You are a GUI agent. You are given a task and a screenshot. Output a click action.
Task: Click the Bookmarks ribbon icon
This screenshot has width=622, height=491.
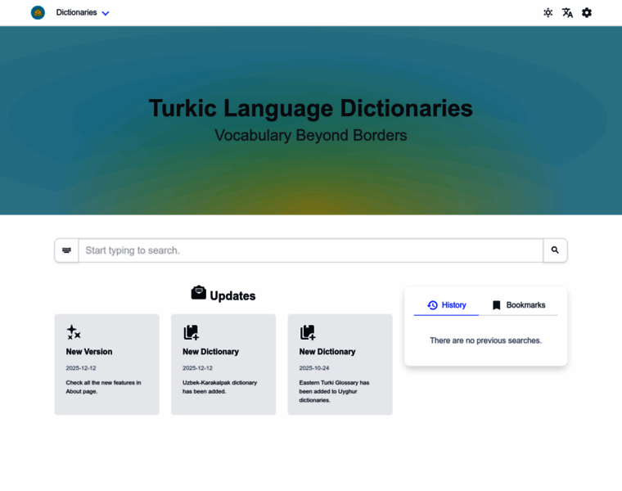click(x=496, y=305)
